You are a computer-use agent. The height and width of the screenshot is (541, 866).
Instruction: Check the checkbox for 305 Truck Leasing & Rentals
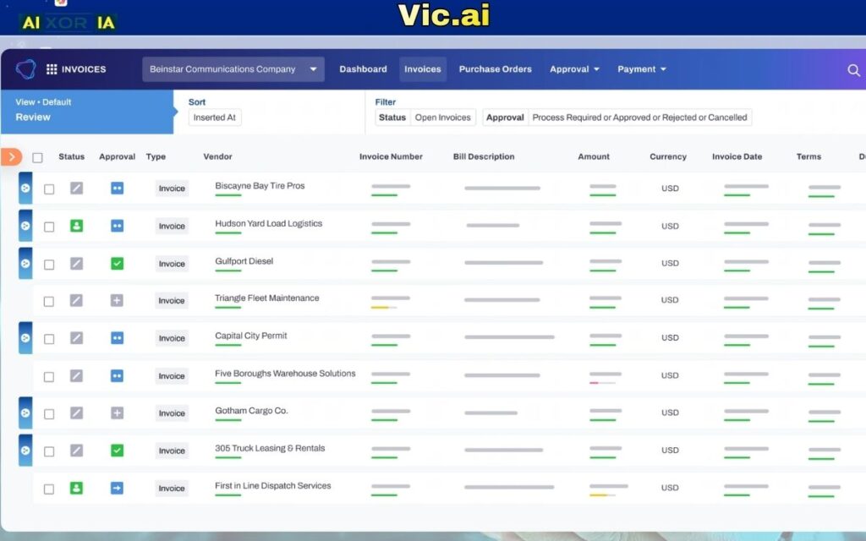point(48,451)
